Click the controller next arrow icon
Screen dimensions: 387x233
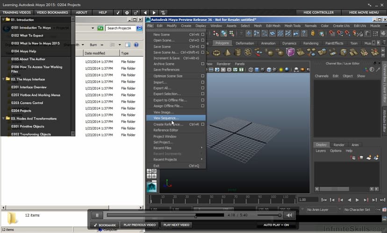[154, 13]
